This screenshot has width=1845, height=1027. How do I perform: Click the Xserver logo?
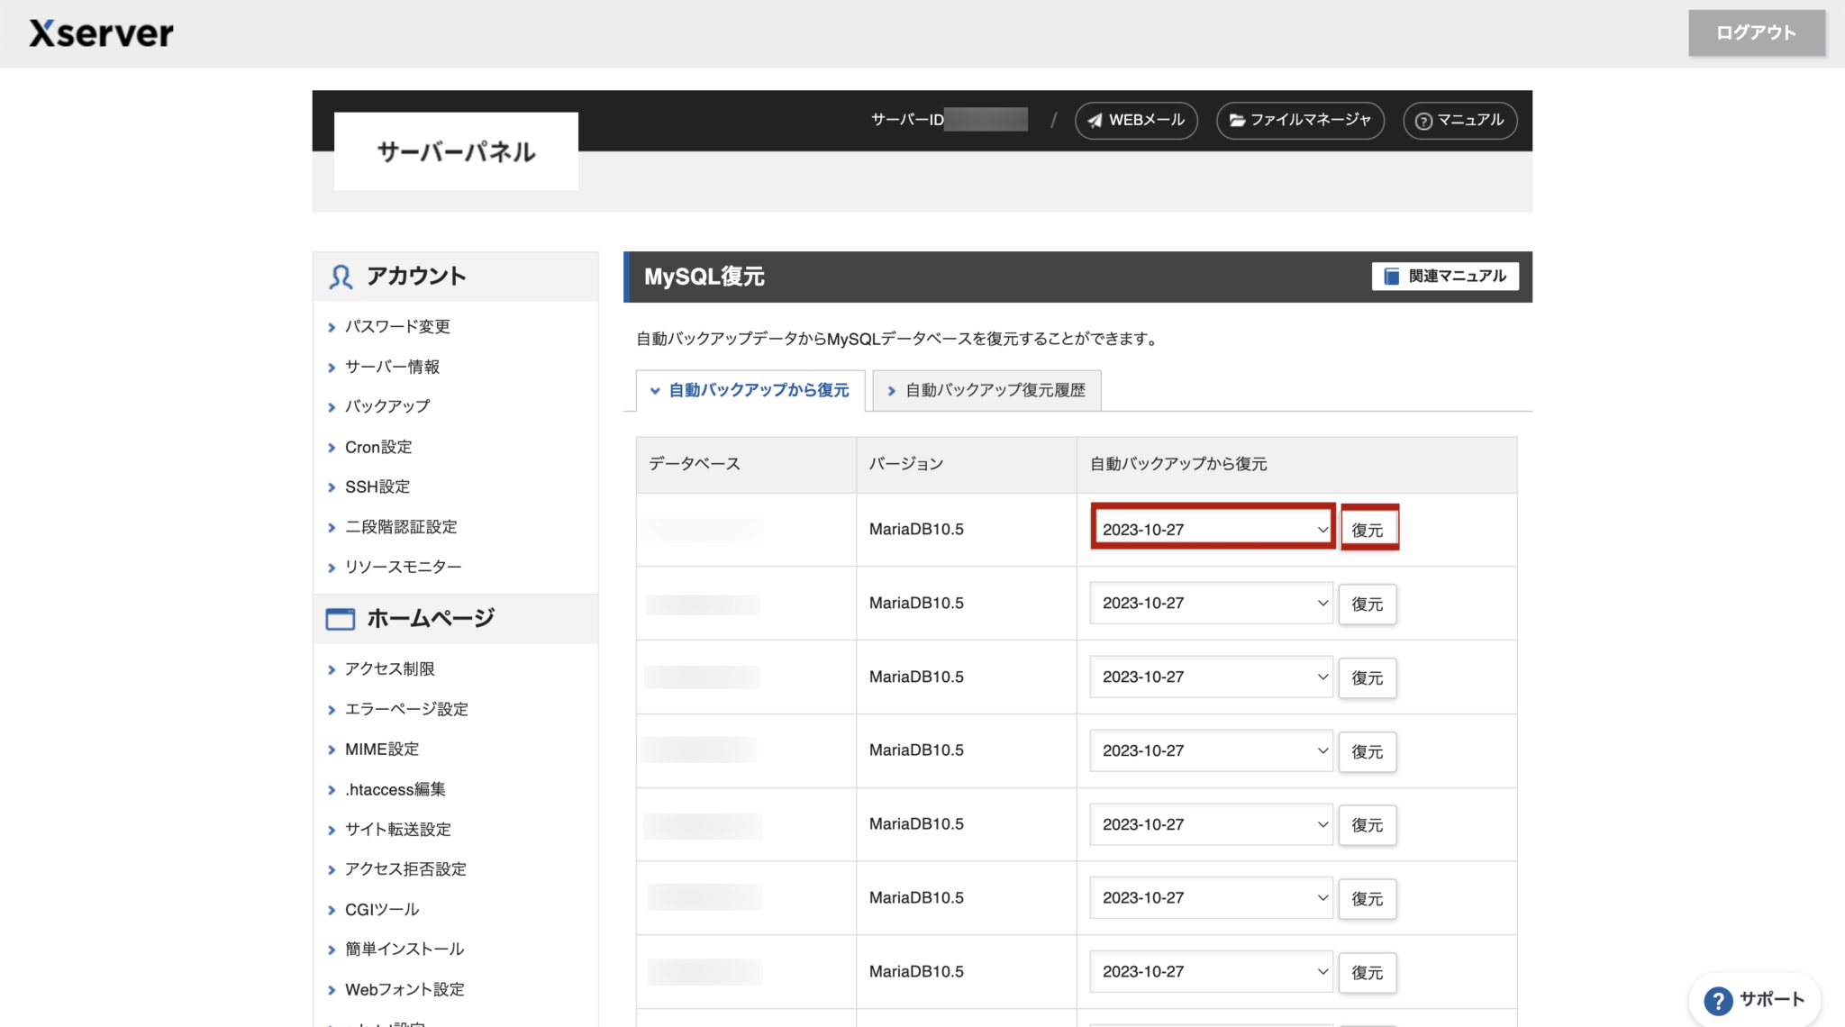coord(102,32)
